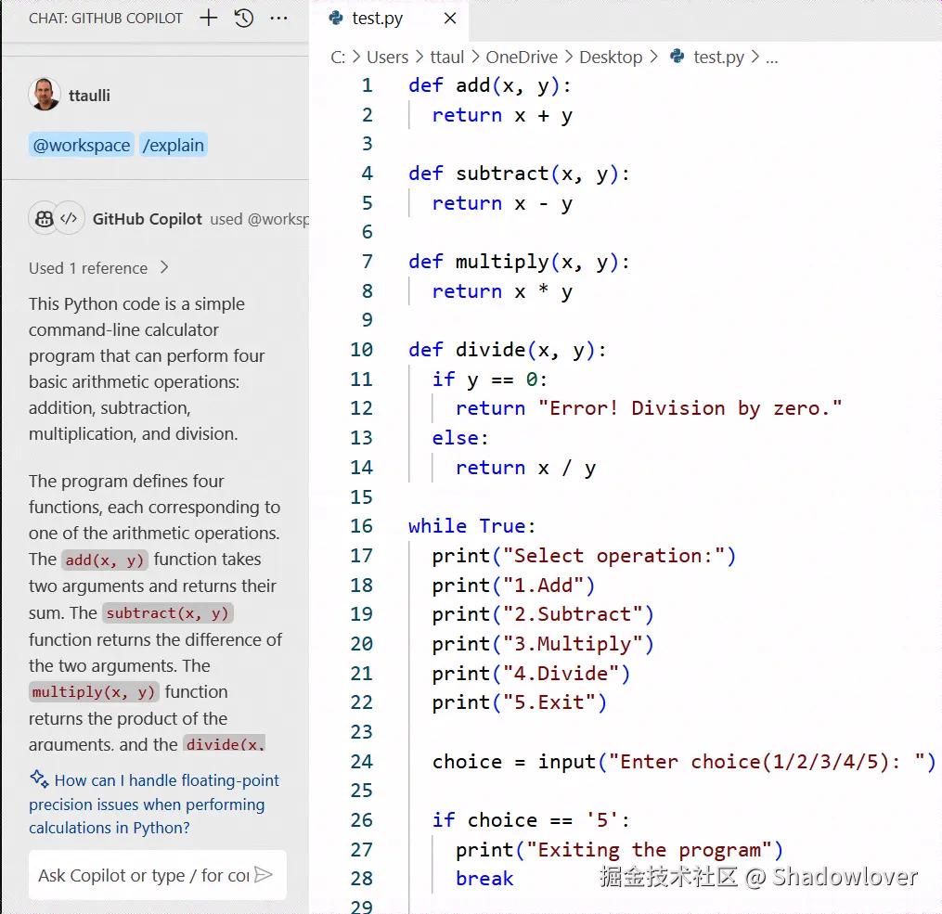Click 'def subtract(x, y):' code line
This screenshot has height=914, width=942.
pos(519,174)
